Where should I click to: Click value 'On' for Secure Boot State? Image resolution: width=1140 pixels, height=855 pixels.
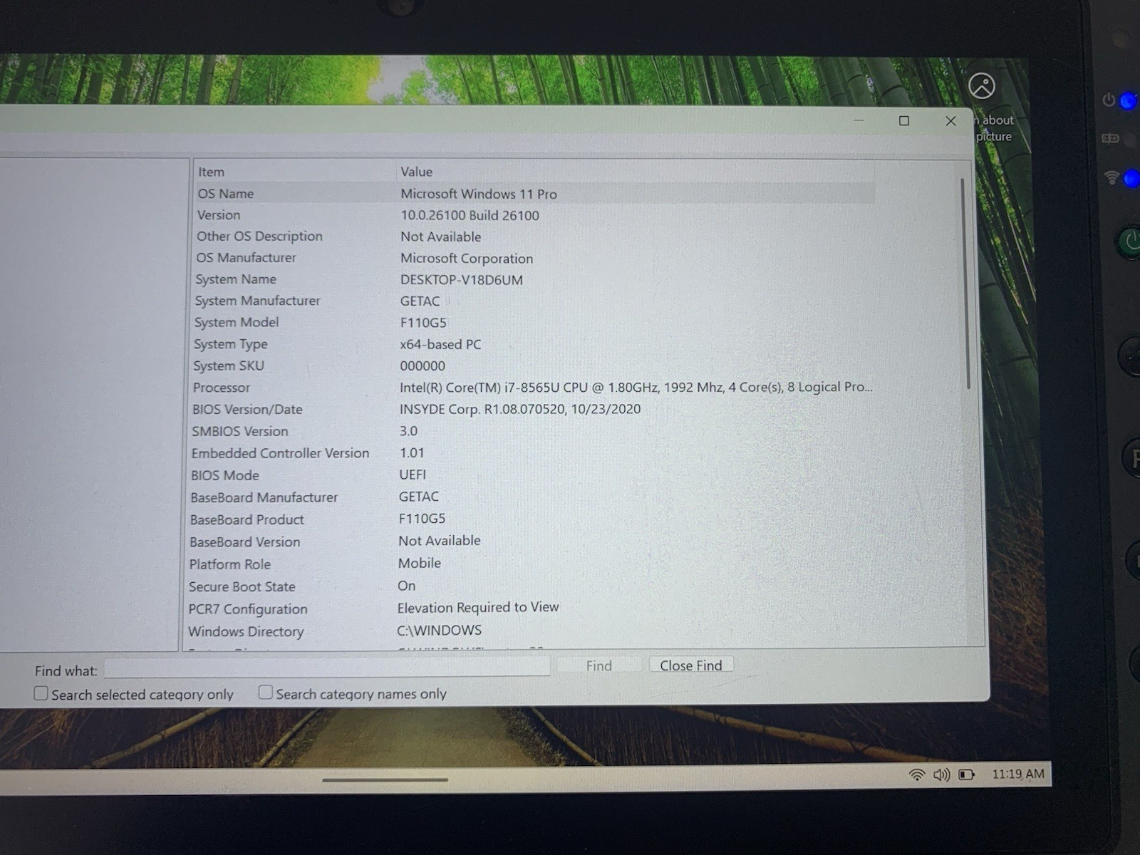(x=407, y=586)
